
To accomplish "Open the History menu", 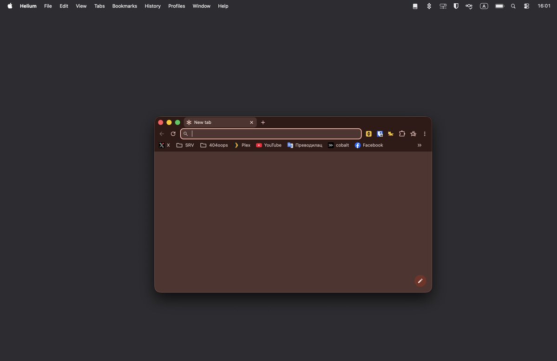I will [x=153, y=6].
